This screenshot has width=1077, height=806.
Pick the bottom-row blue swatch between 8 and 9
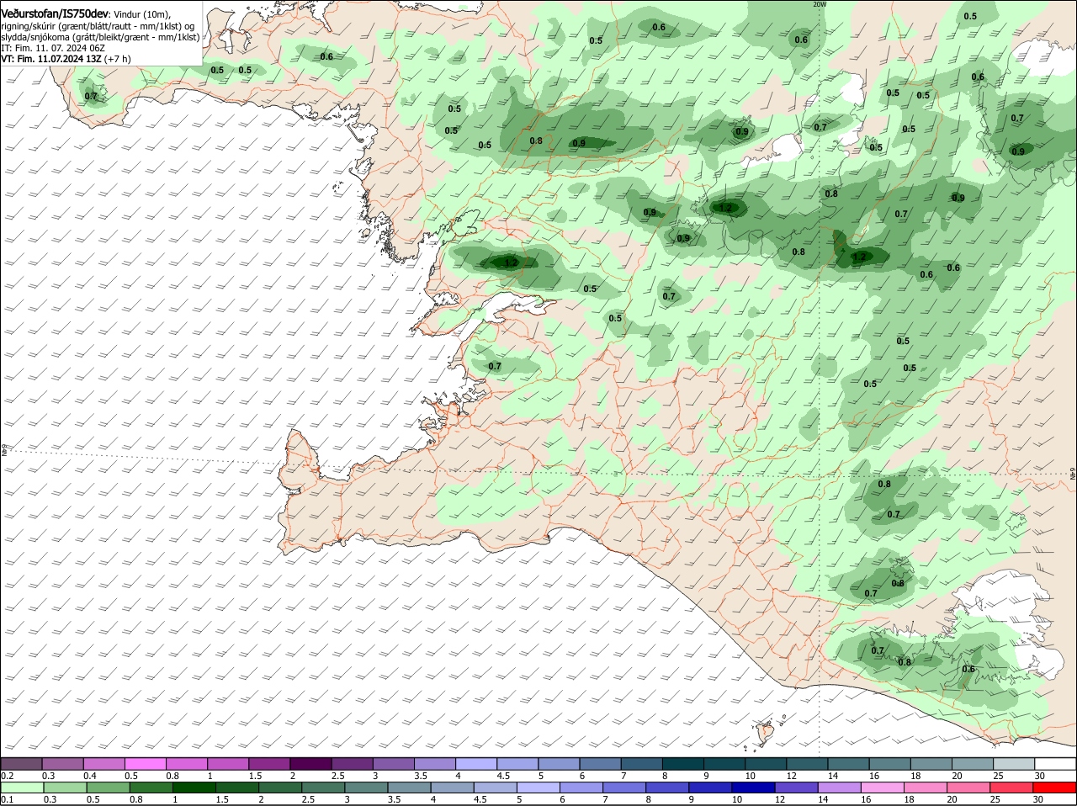[667, 787]
